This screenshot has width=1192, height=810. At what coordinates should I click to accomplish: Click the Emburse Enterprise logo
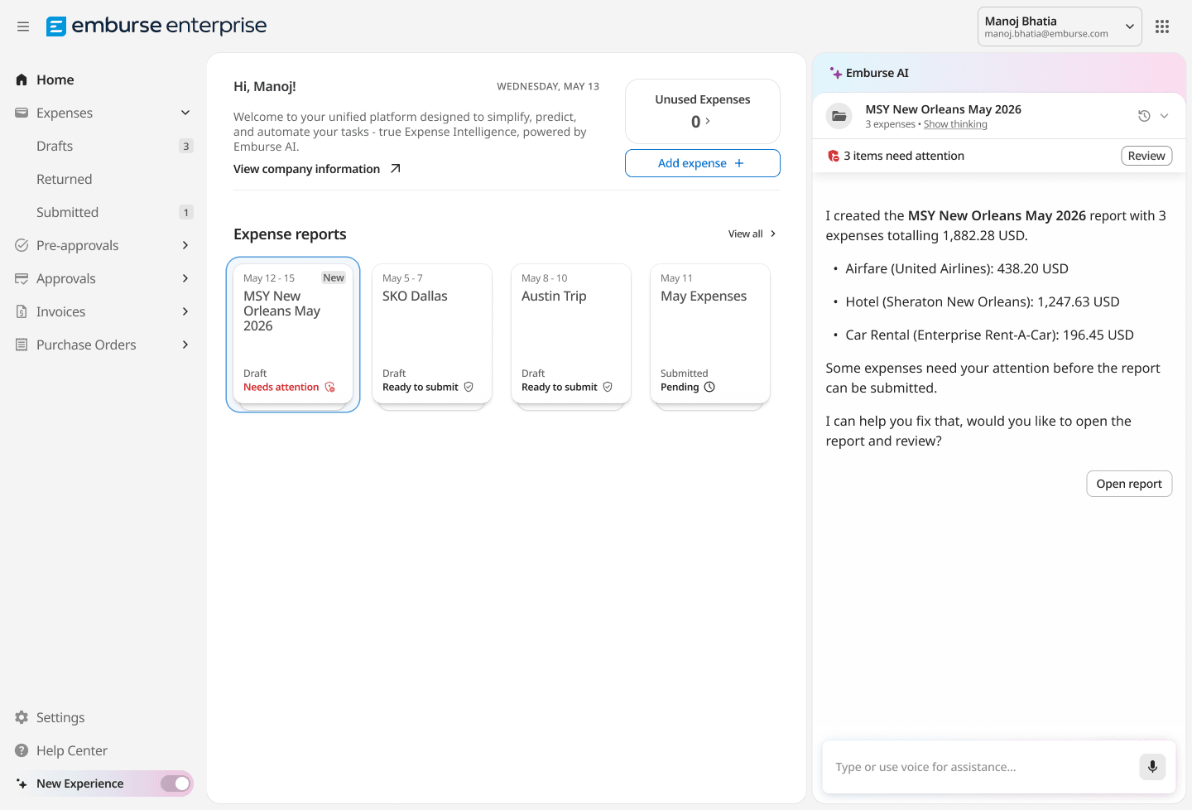[x=156, y=26]
